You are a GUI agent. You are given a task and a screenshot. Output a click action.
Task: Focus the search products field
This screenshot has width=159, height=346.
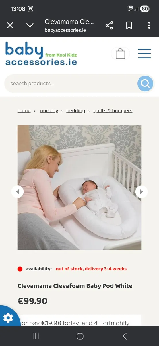(x=71, y=84)
